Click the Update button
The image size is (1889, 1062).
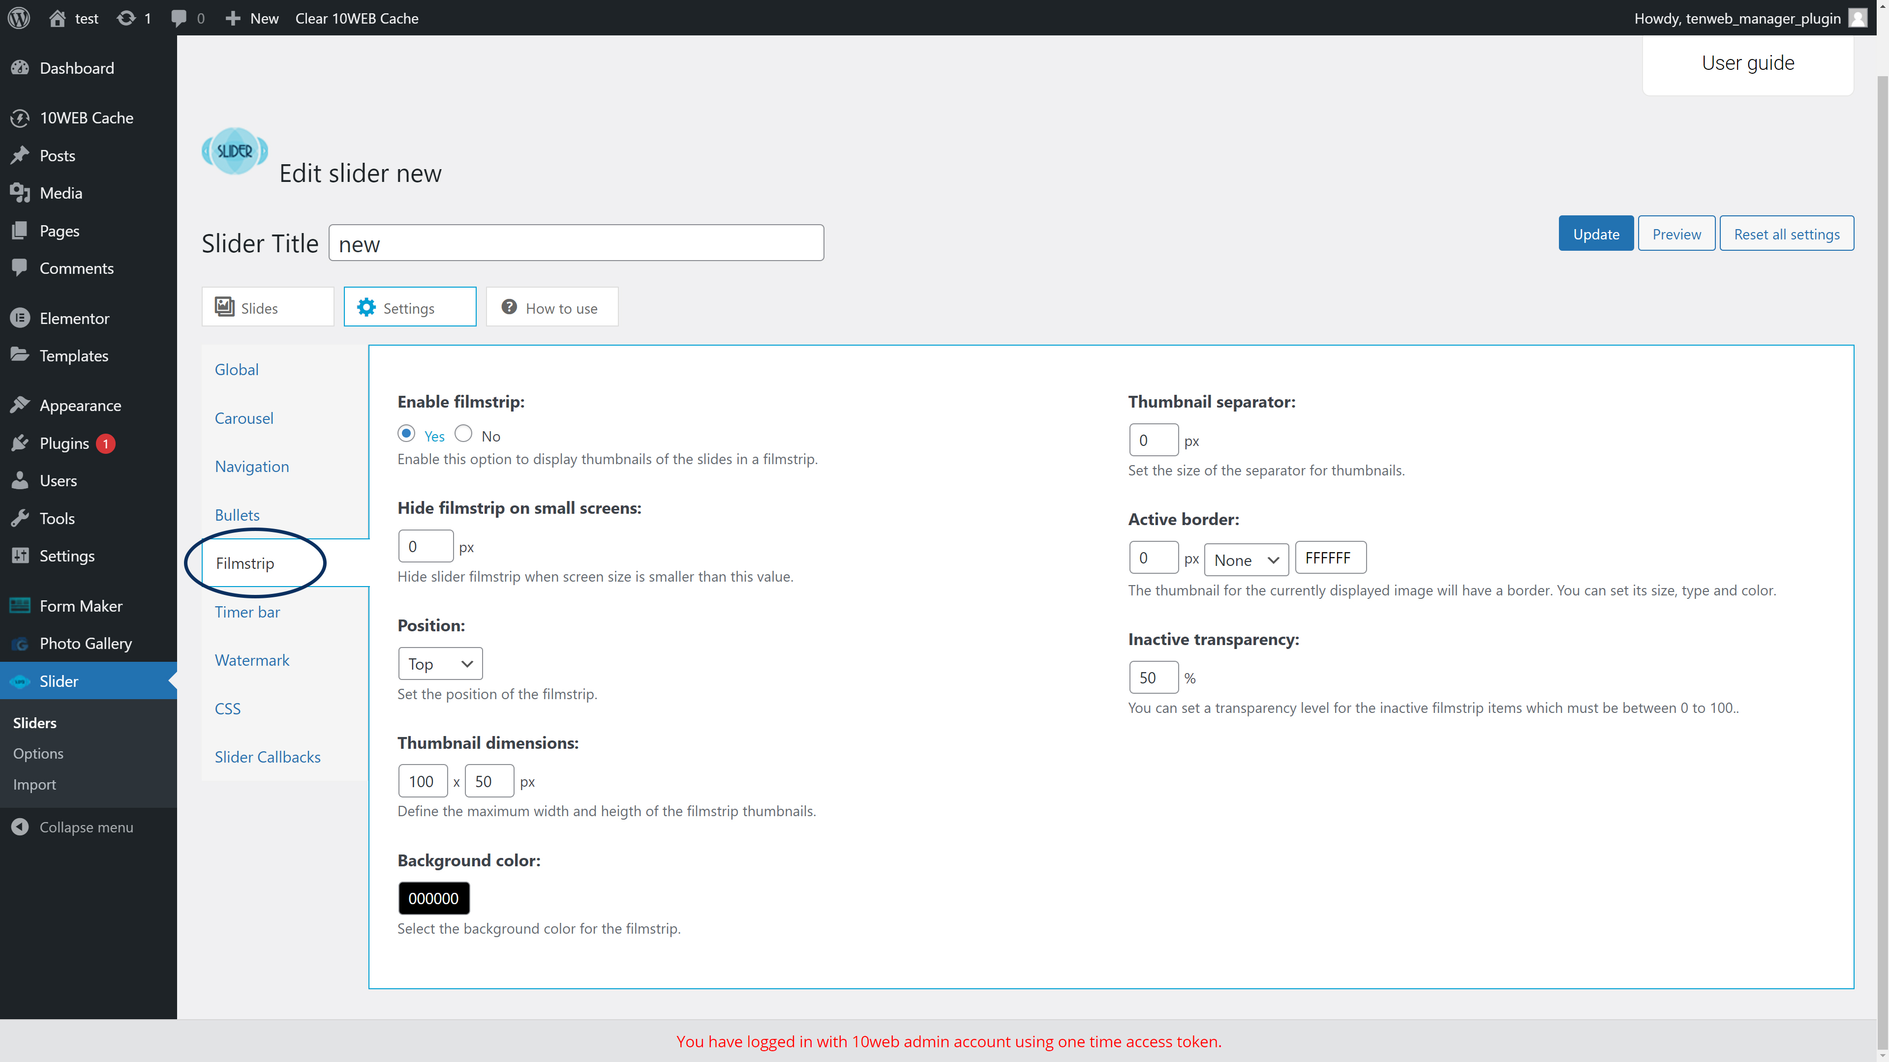1596,234
